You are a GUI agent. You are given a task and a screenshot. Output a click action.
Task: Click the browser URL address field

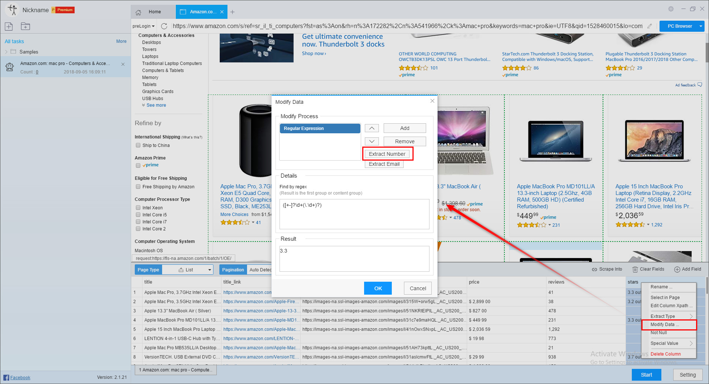pyautogui.click(x=408, y=26)
